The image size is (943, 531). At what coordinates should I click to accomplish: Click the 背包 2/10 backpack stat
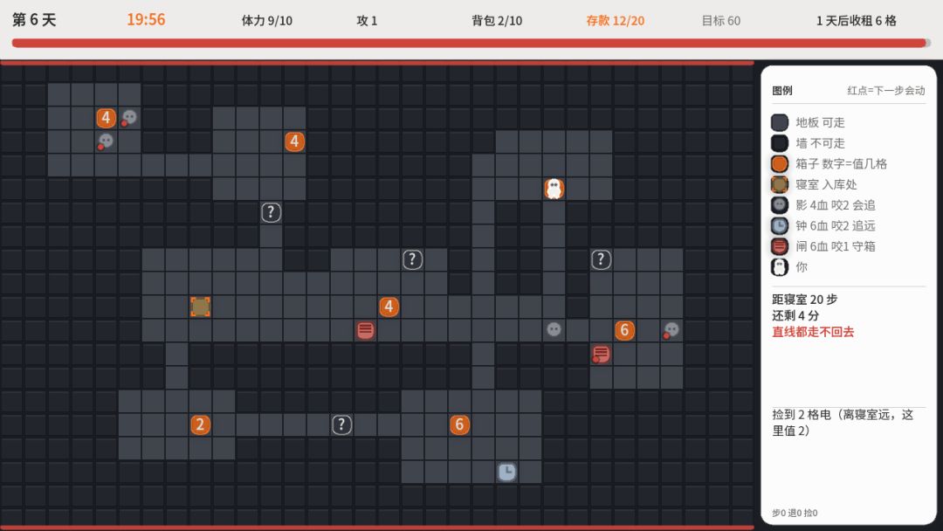click(497, 20)
